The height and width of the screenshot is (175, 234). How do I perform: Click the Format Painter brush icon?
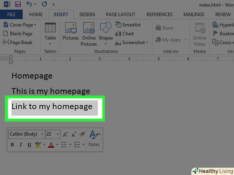click(x=82, y=134)
